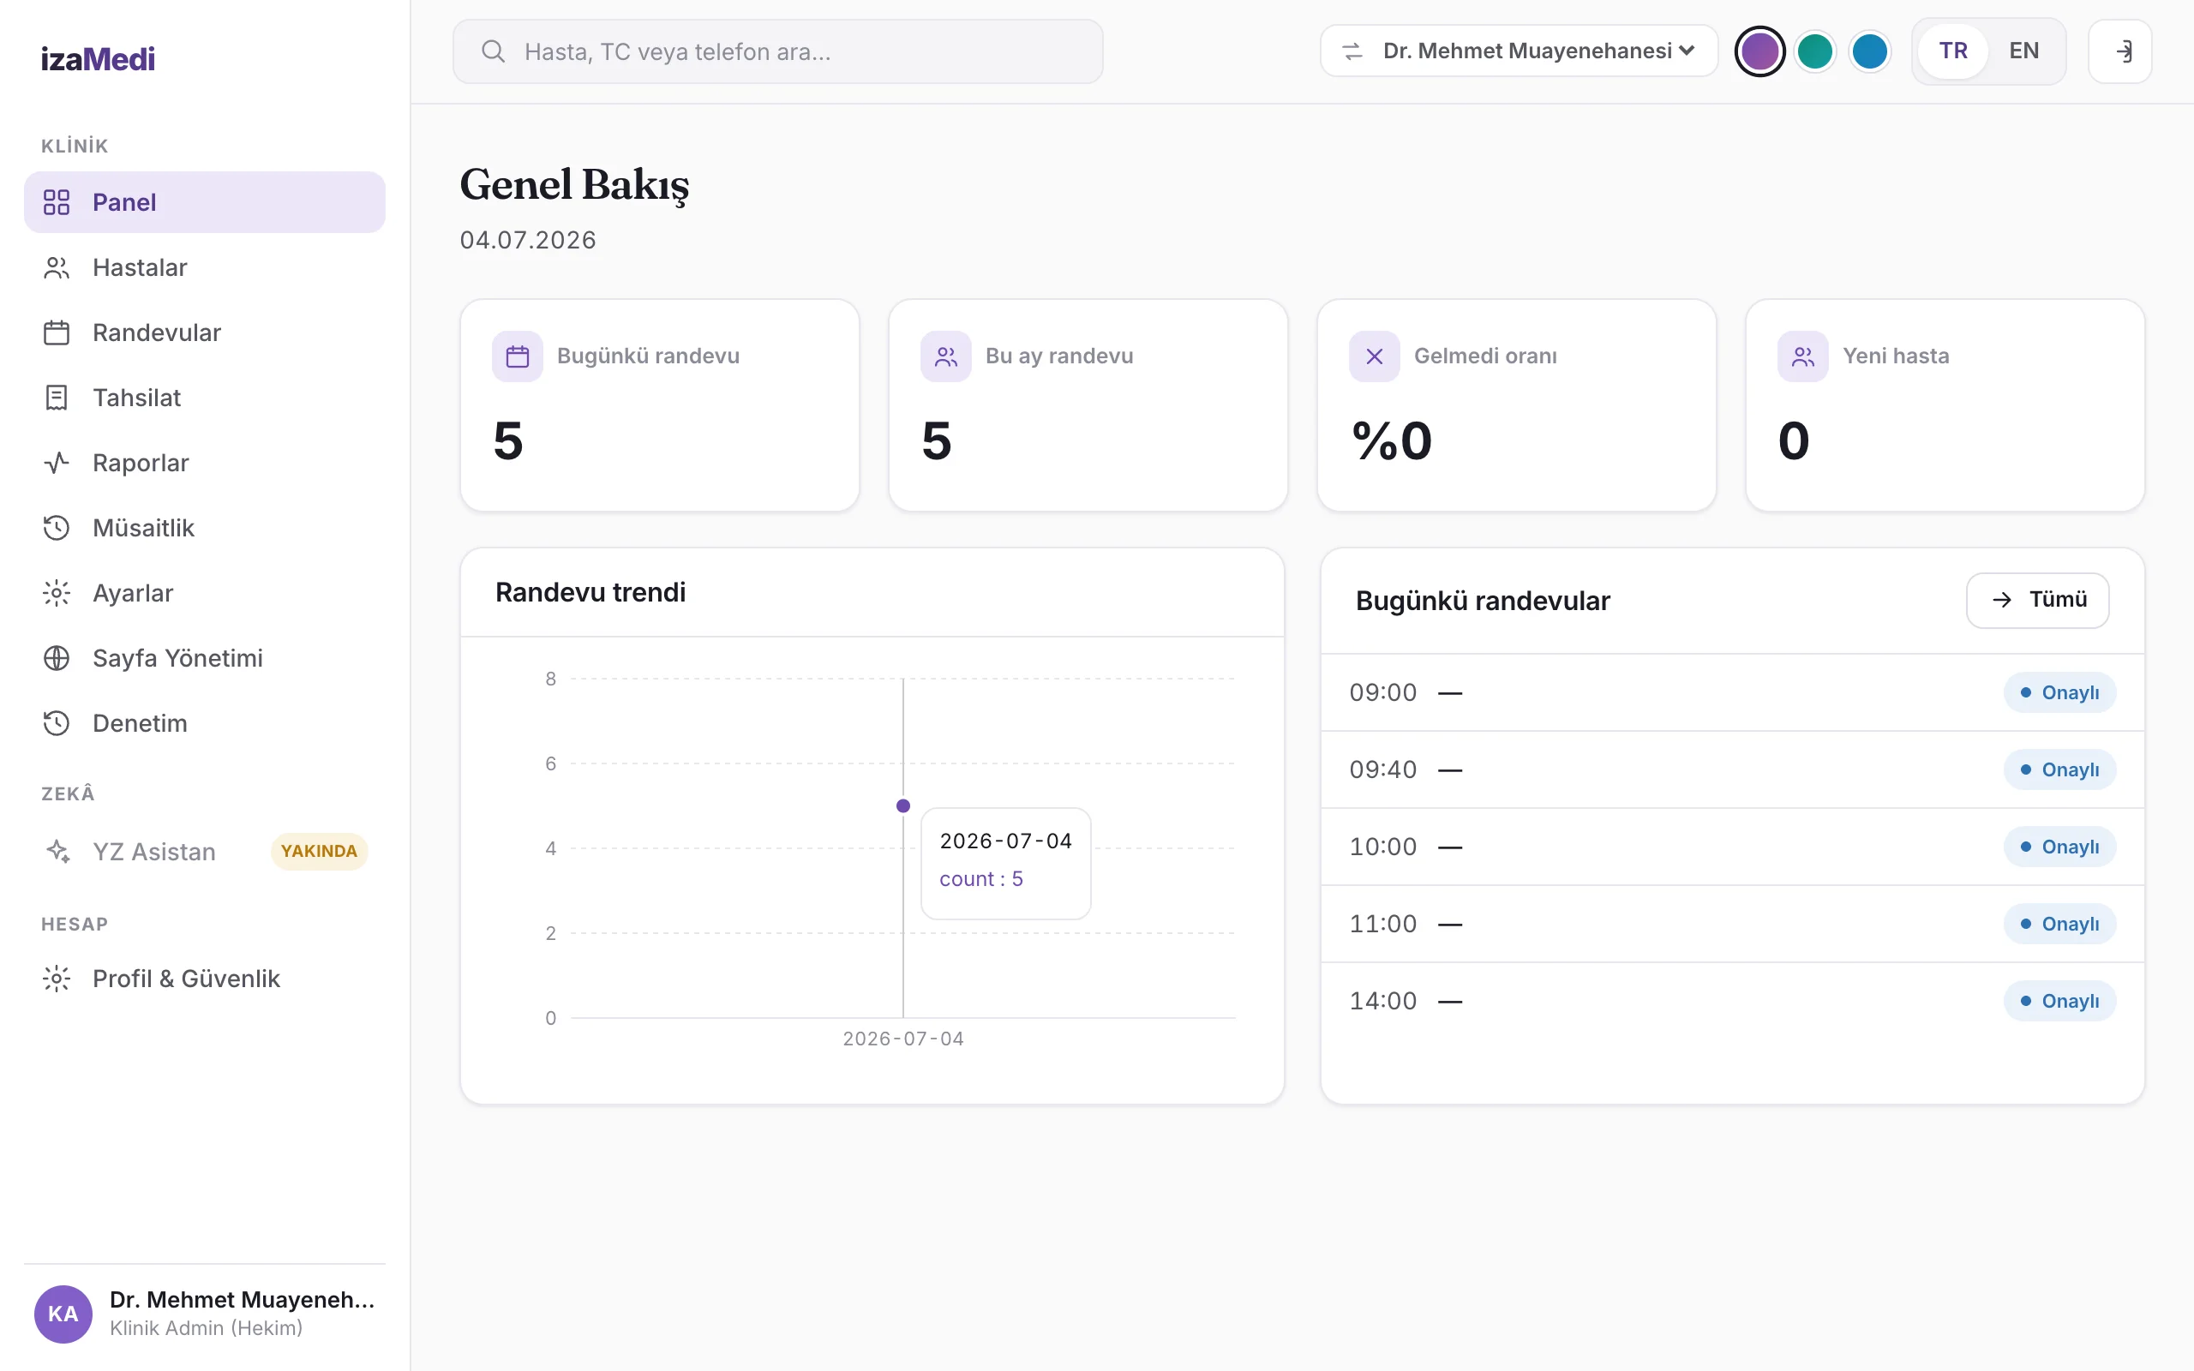Click the patient search input field
Screen dimensions: 2194x1371
pos(778,51)
